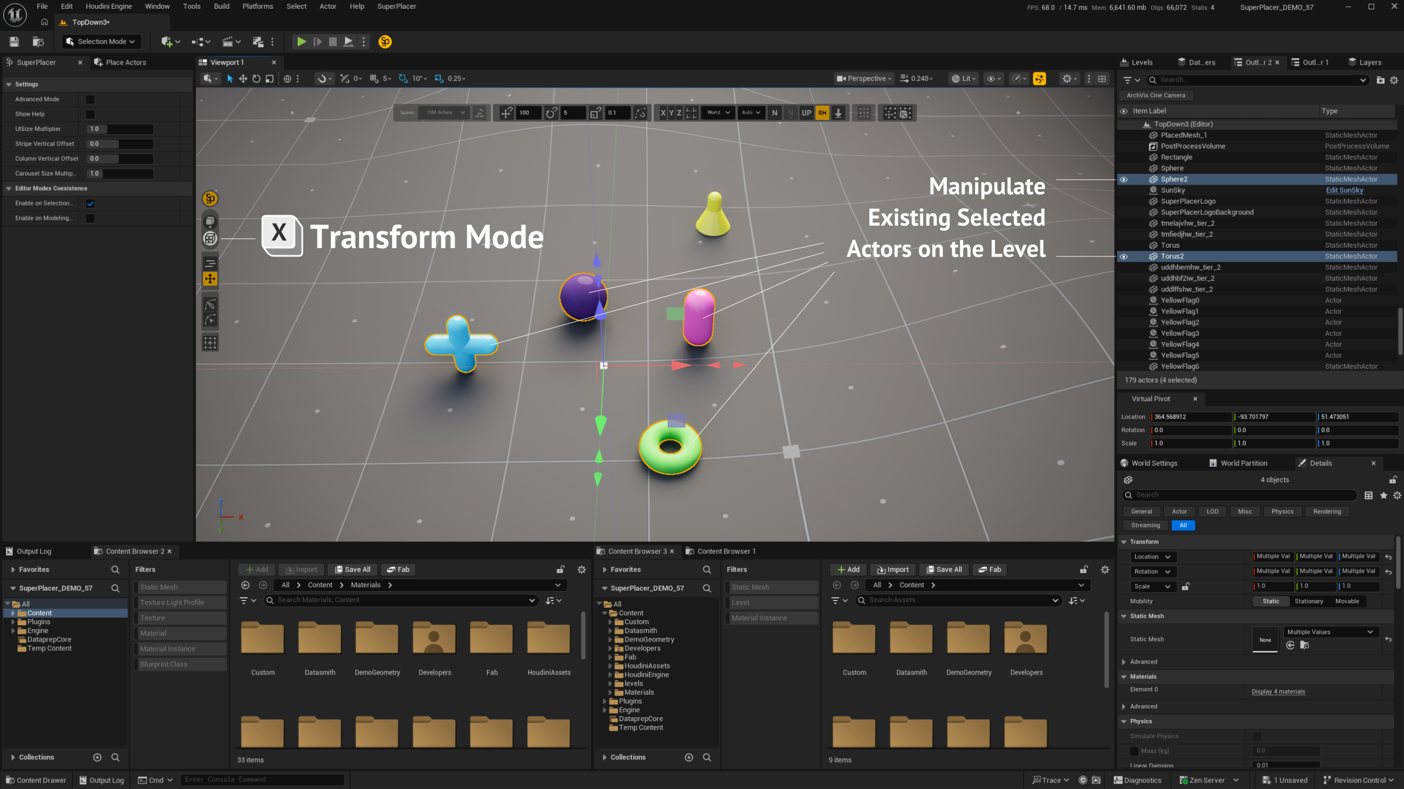Click the highlighted yellow icon in viewport top bar
The width and height of the screenshot is (1404, 789).
coord(1039,79)
